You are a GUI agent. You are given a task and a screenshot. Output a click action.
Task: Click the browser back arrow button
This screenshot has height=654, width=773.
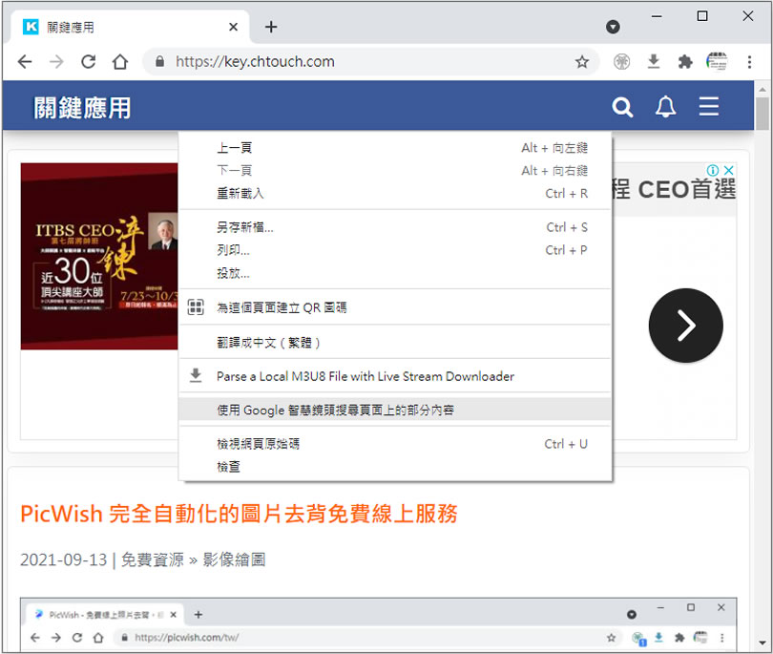click(x=25, y=62)
